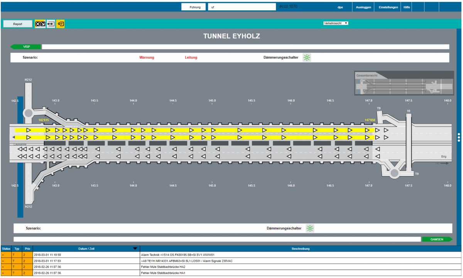Click the three-dot handle on right sidebar
This screenshot has height=278, width=463.
[459, 137]
